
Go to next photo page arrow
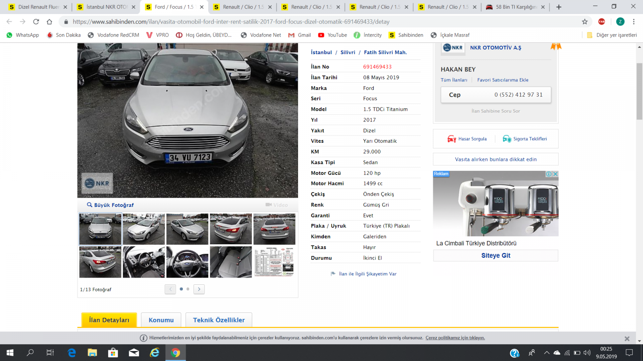pyautogui.click(x=199, y=289)
